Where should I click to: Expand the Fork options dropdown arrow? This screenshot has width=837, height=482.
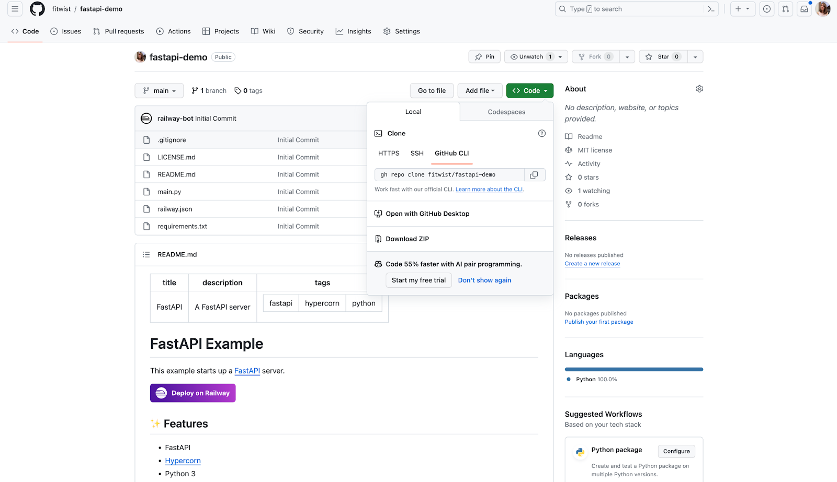point(627,57)
